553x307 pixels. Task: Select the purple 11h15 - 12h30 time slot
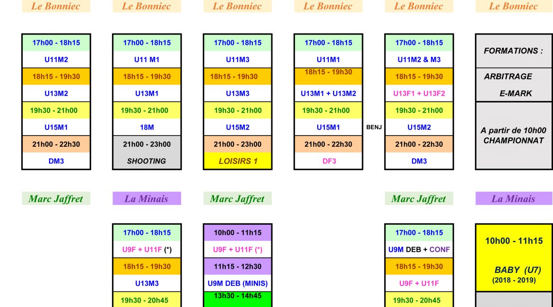point(238,266)
